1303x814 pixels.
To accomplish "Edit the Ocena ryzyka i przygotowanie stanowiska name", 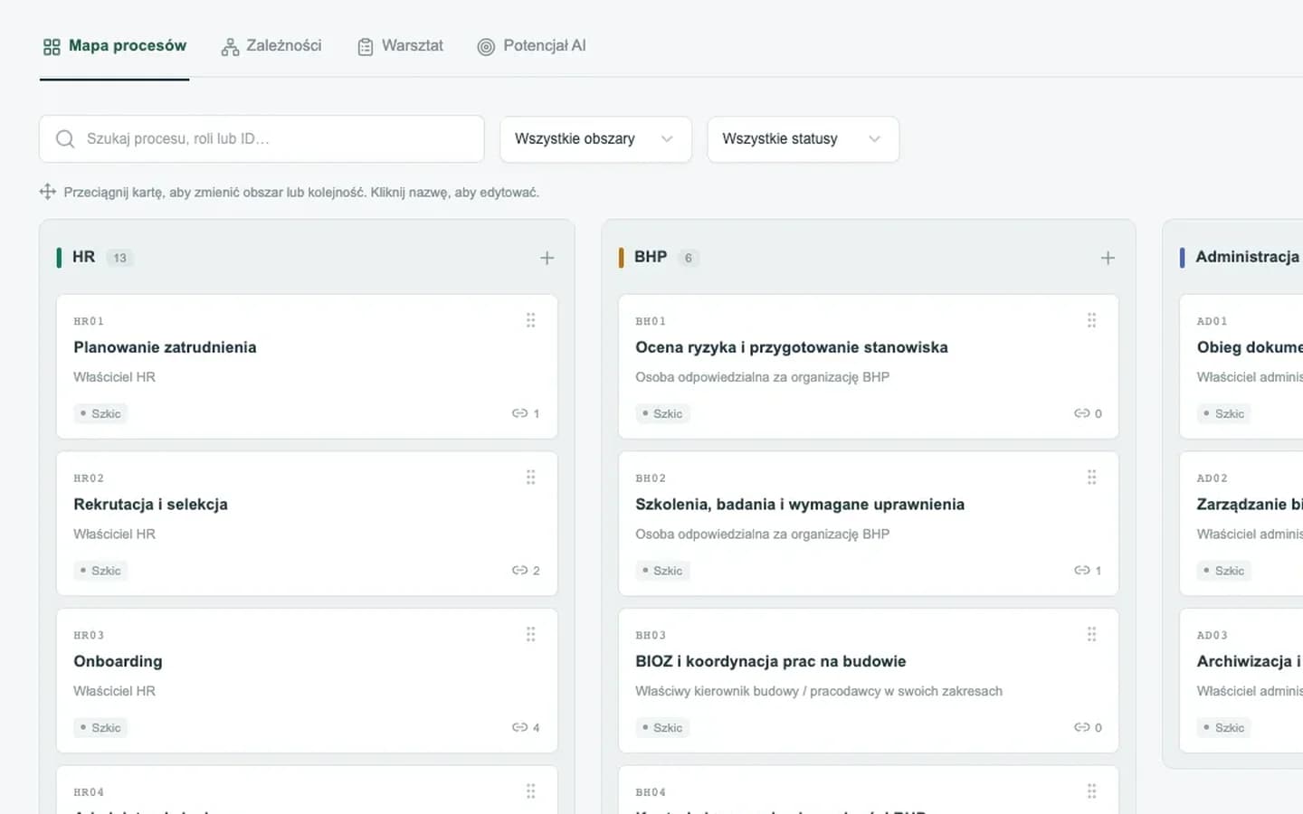I will 792,347.
